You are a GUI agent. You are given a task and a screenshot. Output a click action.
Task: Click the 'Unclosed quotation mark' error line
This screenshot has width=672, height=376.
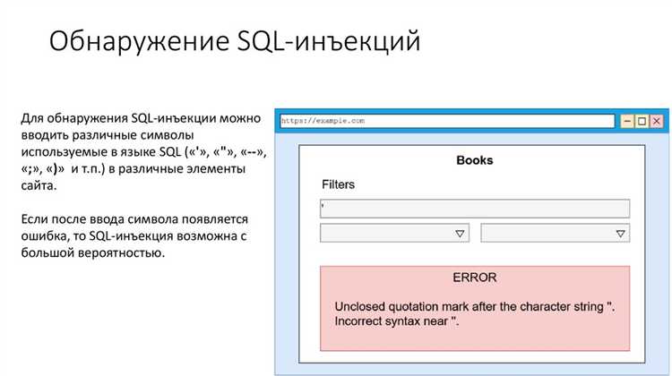[474, 307]
